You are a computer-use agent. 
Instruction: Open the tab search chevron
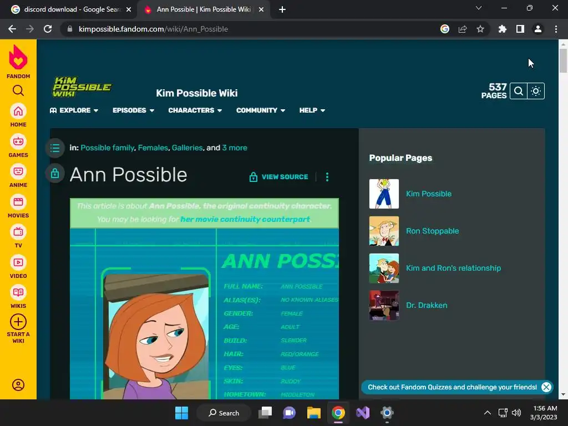(479, 8)
